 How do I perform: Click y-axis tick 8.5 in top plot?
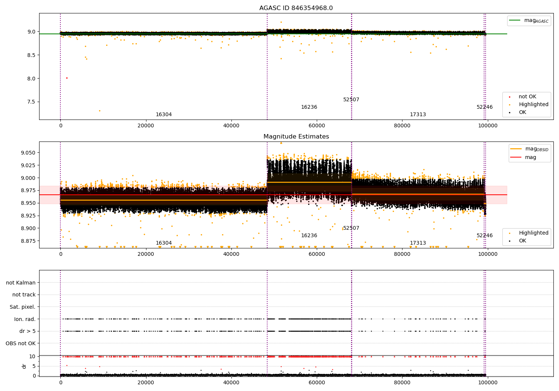[x=31, y=55]
